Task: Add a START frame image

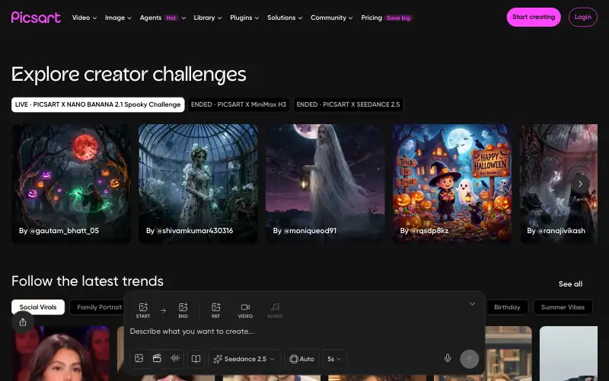Action: pyautogui.click(x=143, y=310)
